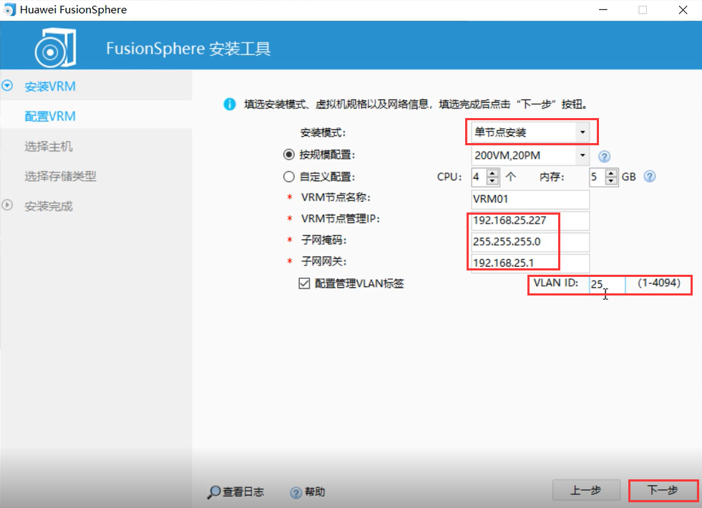Image resolution: width=702 pixels, height=508 pixels.
Task: Click the memory value field showing 5
Action: 598,177
